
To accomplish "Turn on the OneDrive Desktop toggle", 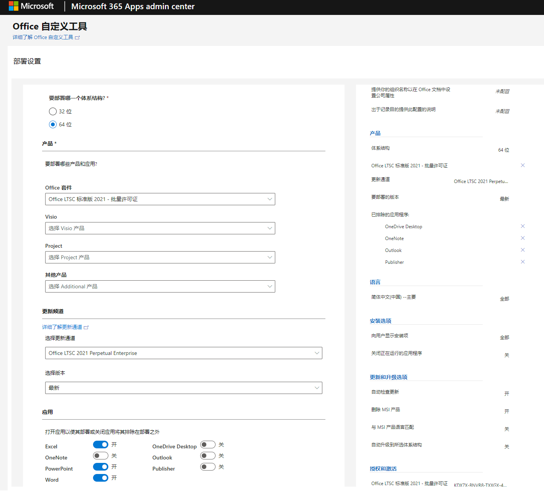I will tap(208, 445).
